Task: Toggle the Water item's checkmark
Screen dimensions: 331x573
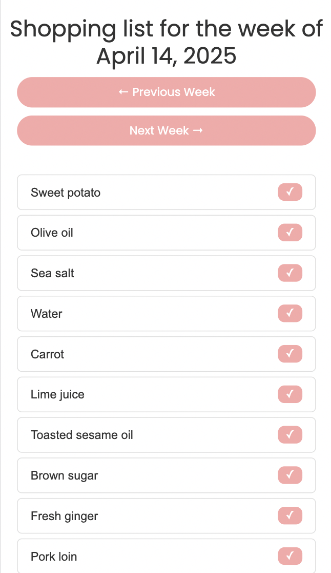Action: pyautogui.click(x=290, y=313)
